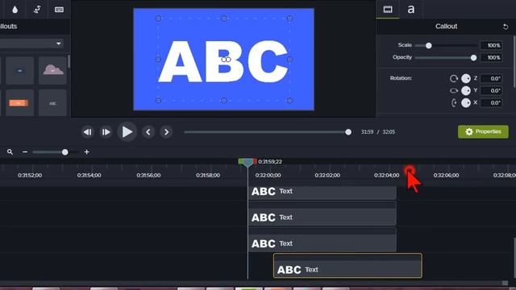Select the ABC text callout thumbnail
516x290 pixels.
[x=52, y=103]
